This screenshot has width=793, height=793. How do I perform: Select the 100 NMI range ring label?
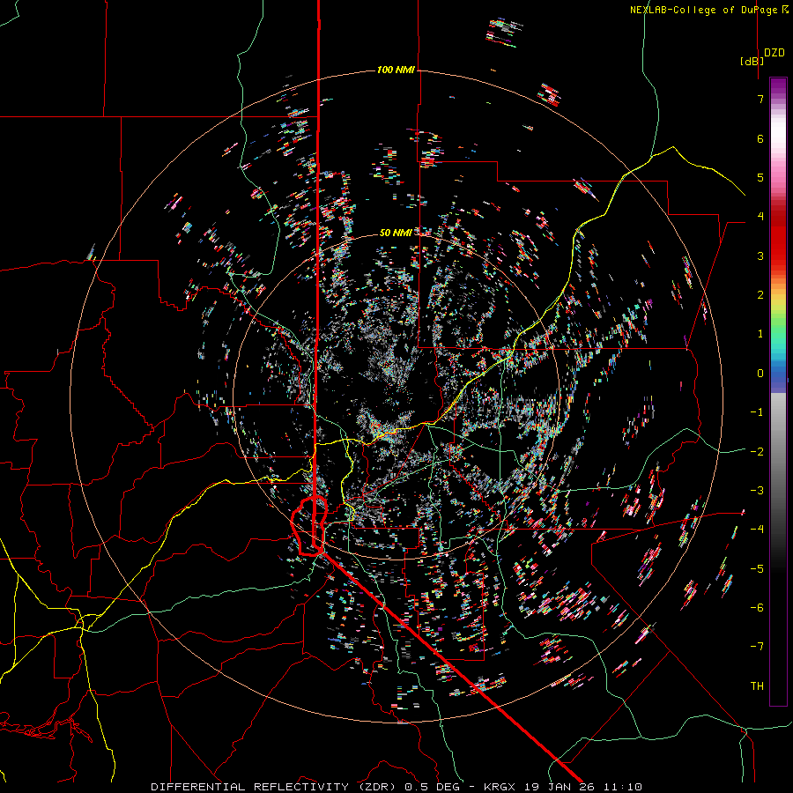[396, 70]
